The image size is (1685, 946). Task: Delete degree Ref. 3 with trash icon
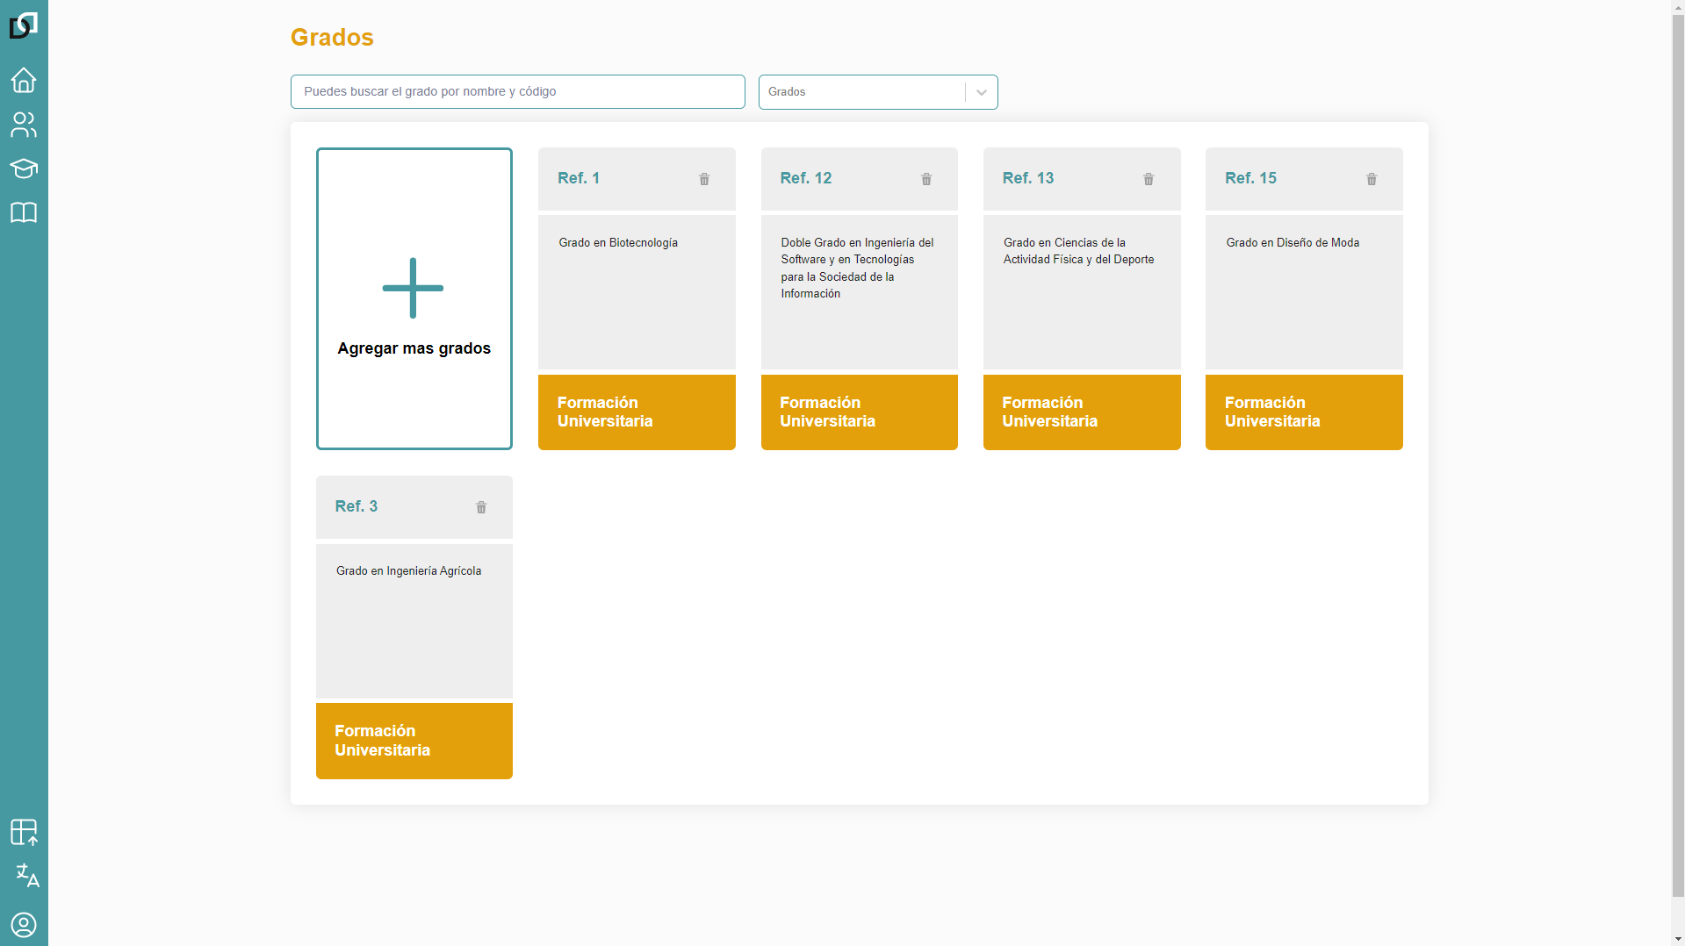[x=481, y=507]
